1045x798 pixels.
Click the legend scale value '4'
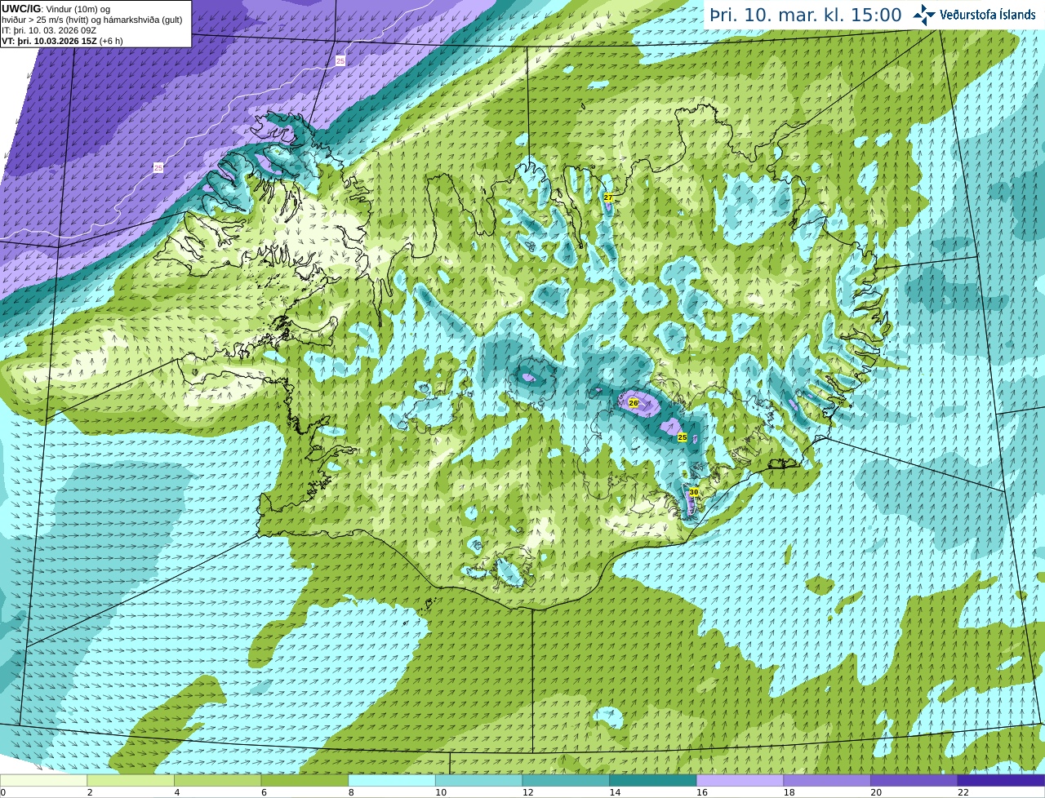(x=177, y=792)
